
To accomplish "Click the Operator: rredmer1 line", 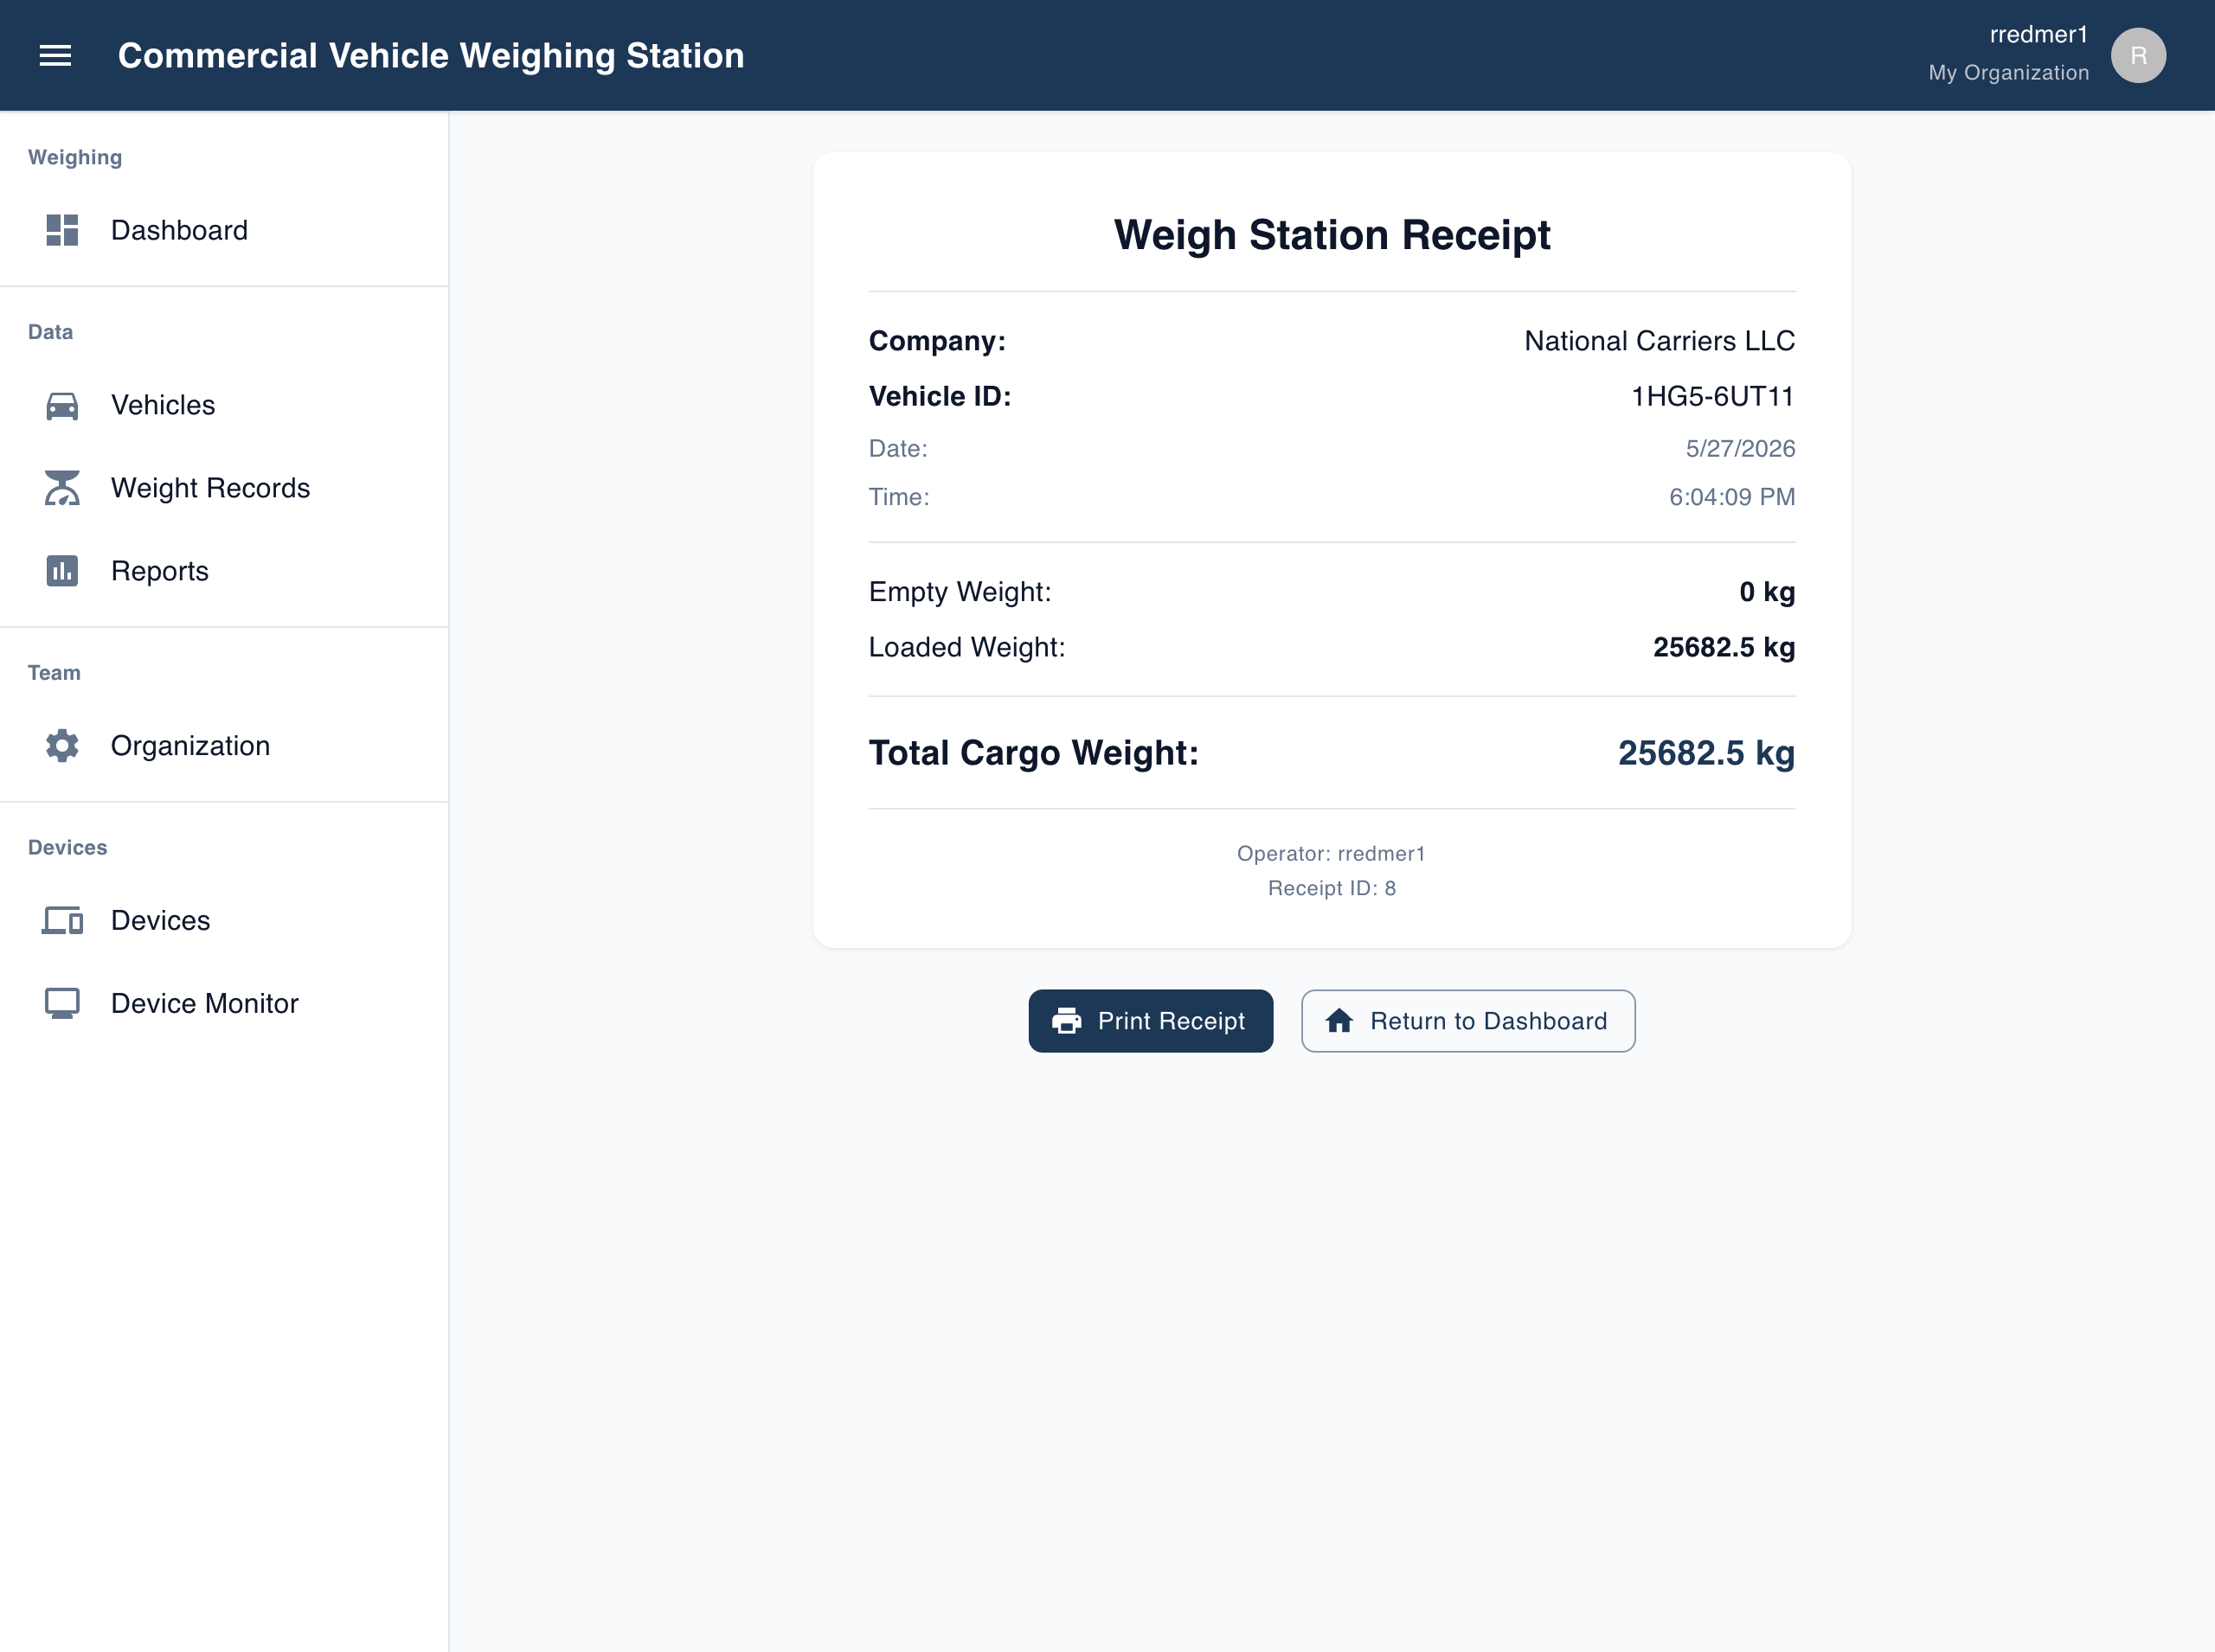I will 1332,854.
